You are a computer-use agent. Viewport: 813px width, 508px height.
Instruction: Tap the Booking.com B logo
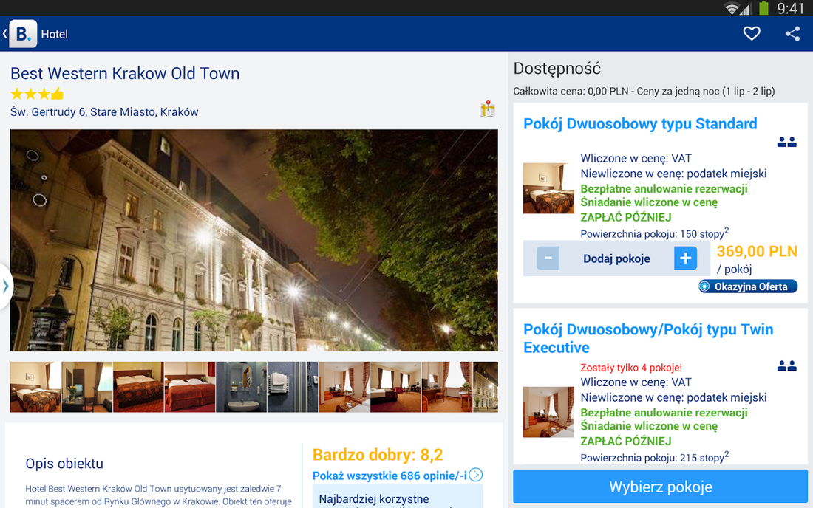tap(23, 34)
